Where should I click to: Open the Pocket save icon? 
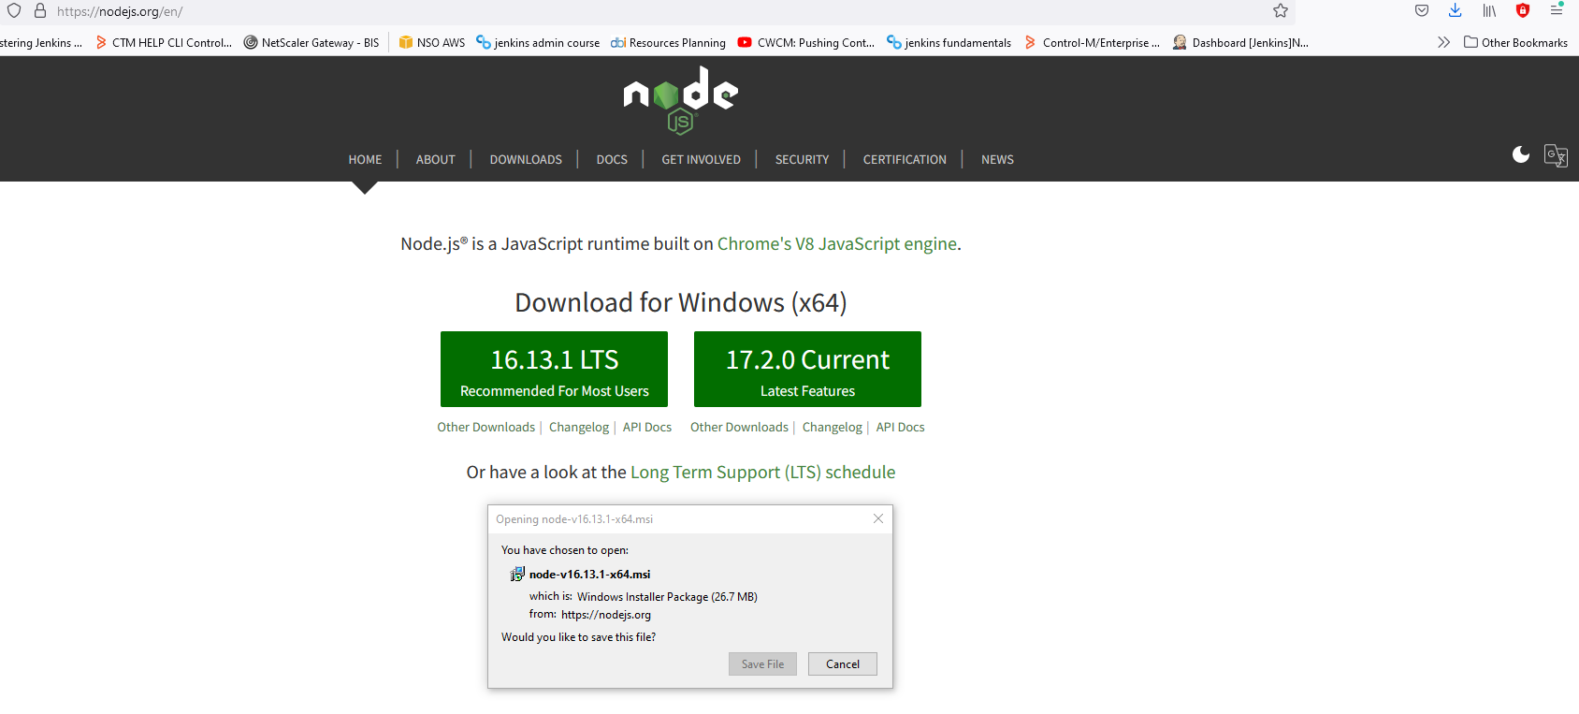tap(1422, 11)
